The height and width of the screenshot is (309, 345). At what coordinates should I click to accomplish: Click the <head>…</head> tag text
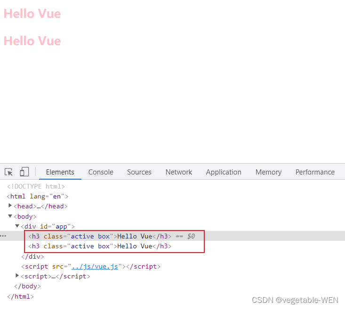[40, 206]
